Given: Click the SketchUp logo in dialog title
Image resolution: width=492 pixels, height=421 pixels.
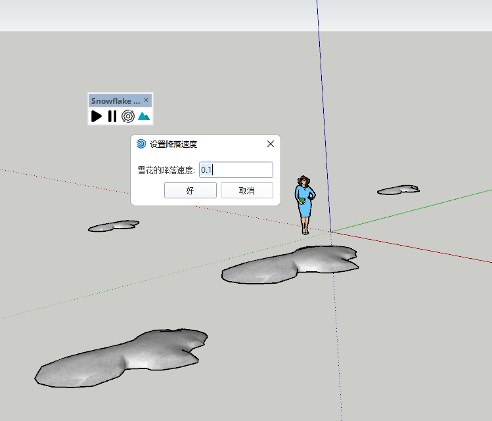Looking at the screenshot, I should click(x=141, y=144).
